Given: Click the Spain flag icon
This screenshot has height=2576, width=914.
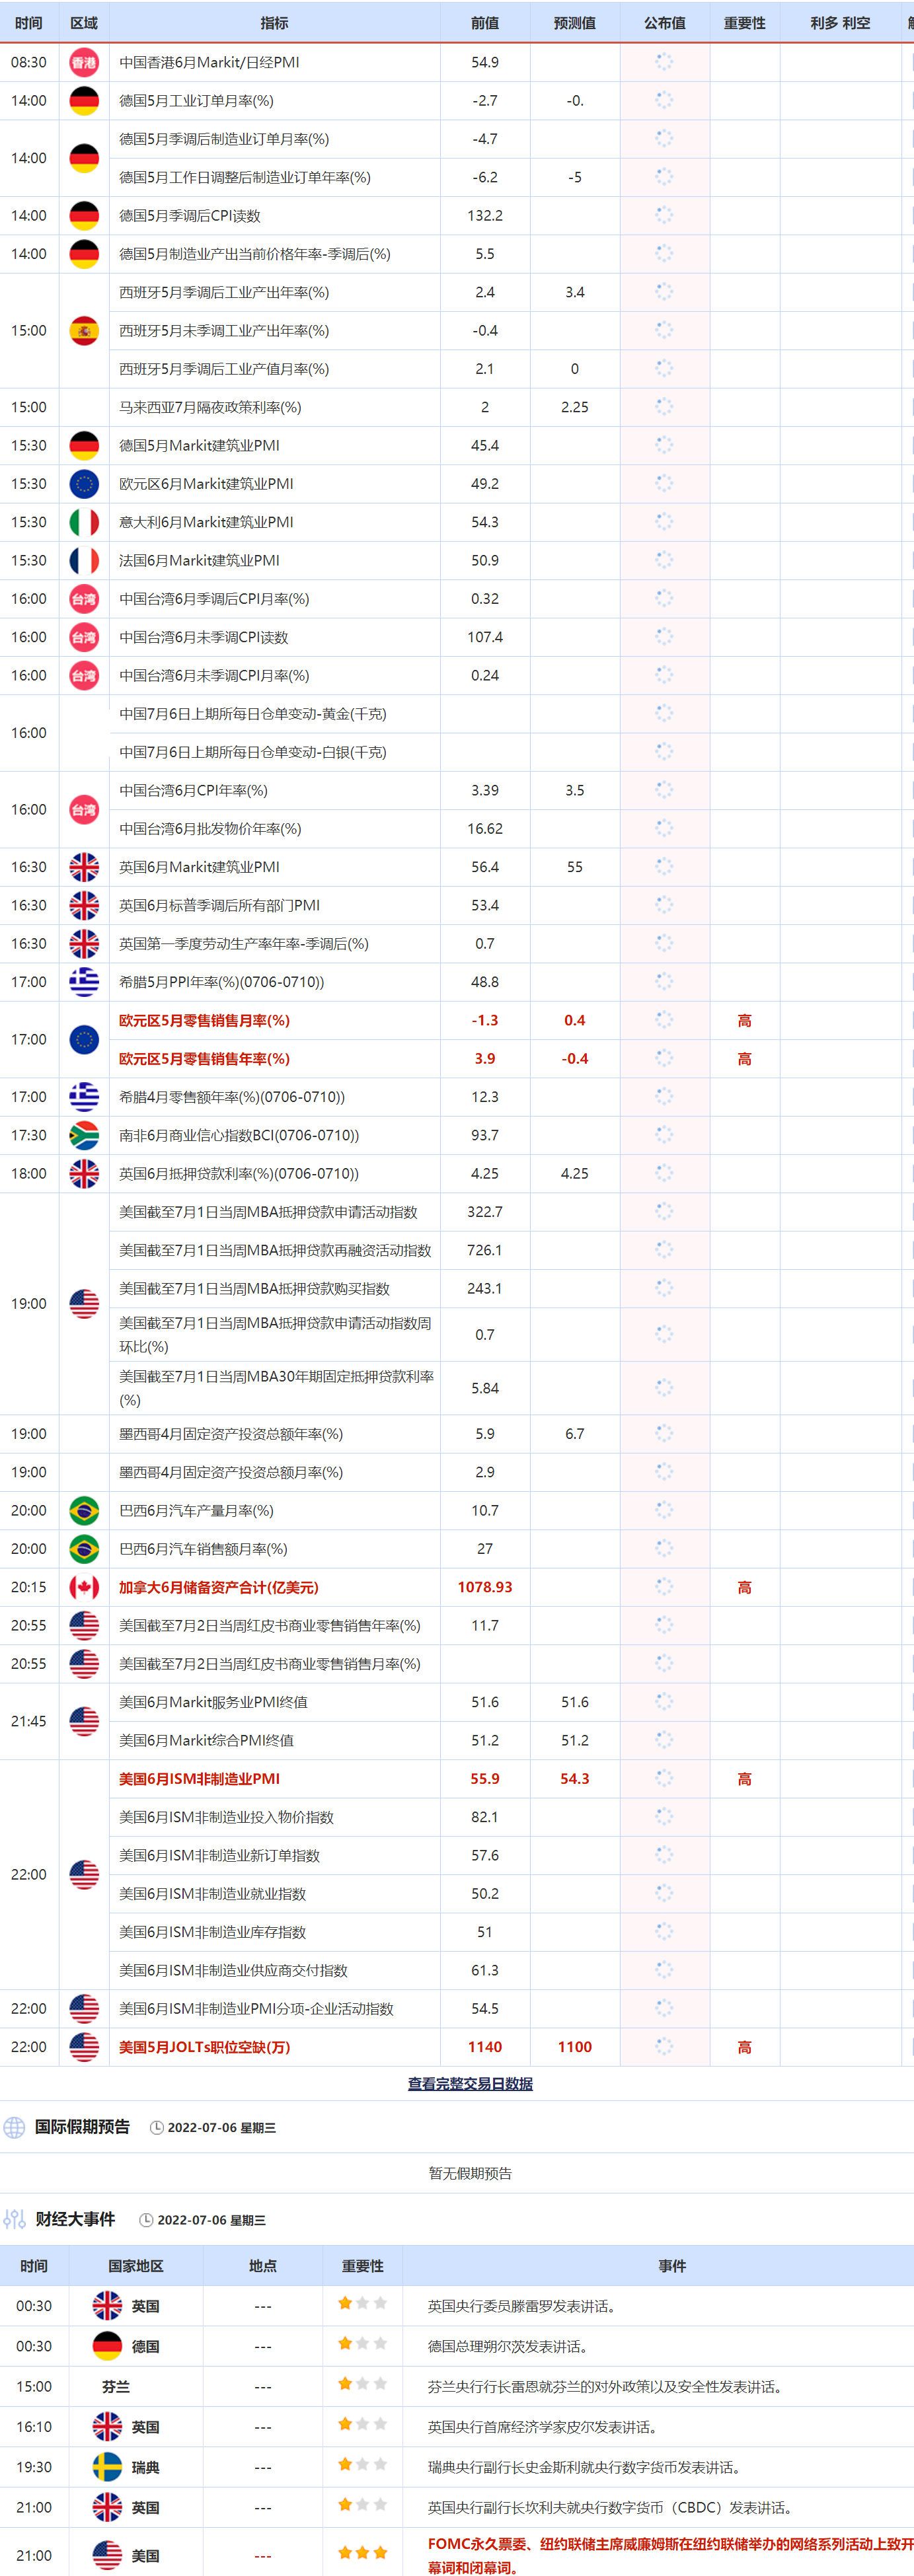Looking at the screenshot, I should click(x=84, y=330).
